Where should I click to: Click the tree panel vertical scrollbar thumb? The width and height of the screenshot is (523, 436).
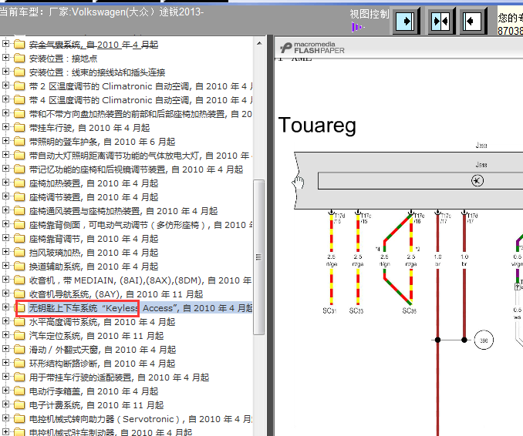click(x=258, y=257)
